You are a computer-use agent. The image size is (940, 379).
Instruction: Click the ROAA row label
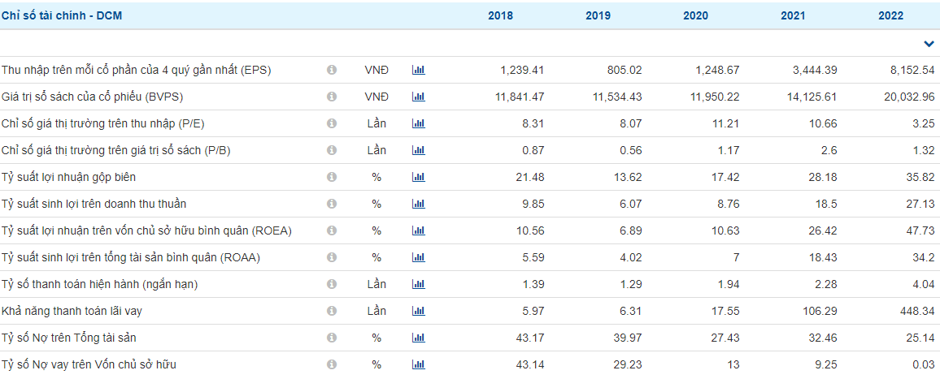point(131,257)
